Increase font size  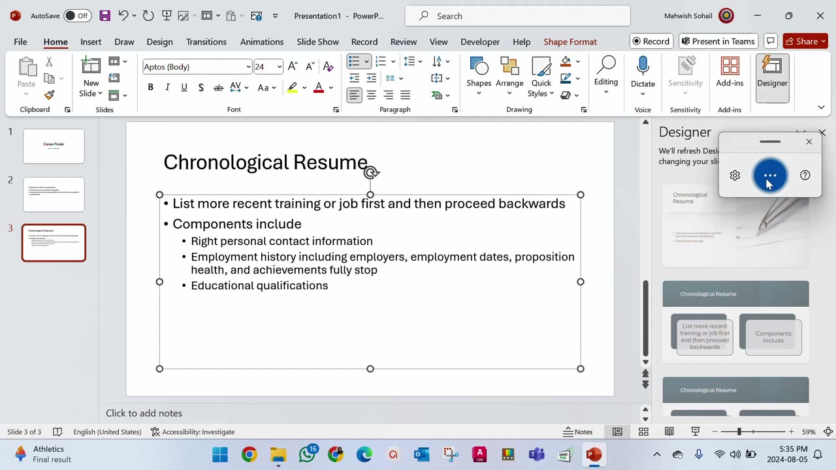click(x=293, y=66)
